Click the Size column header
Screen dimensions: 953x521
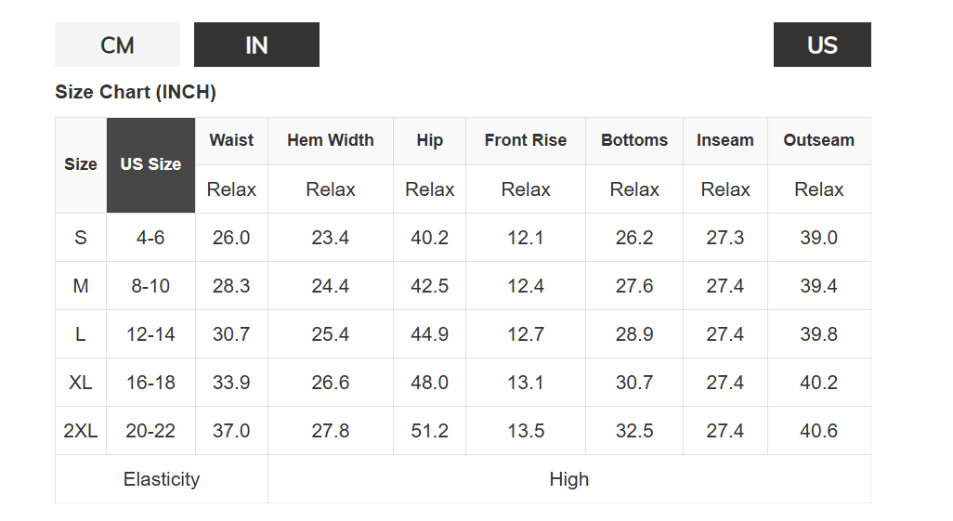(x=81, y=164)
